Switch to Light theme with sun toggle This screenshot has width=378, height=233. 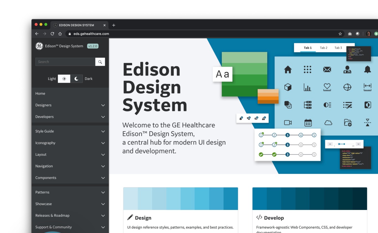(x=64, y=79)
